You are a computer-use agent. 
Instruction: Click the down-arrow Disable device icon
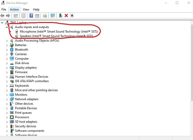tap(72, 16)
